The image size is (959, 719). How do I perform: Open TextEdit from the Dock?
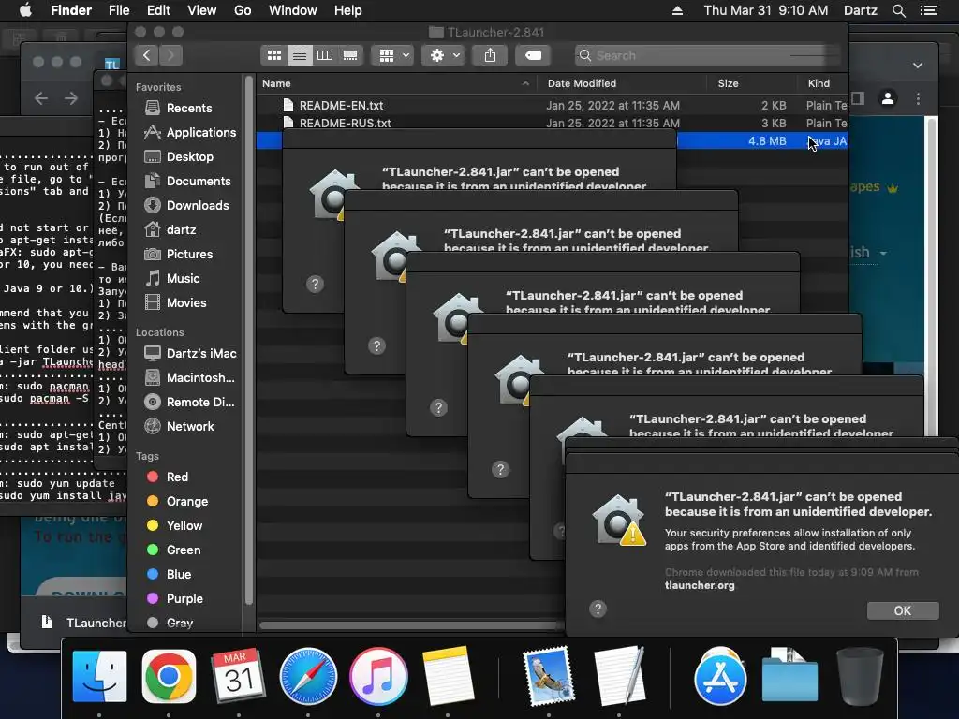619,676
